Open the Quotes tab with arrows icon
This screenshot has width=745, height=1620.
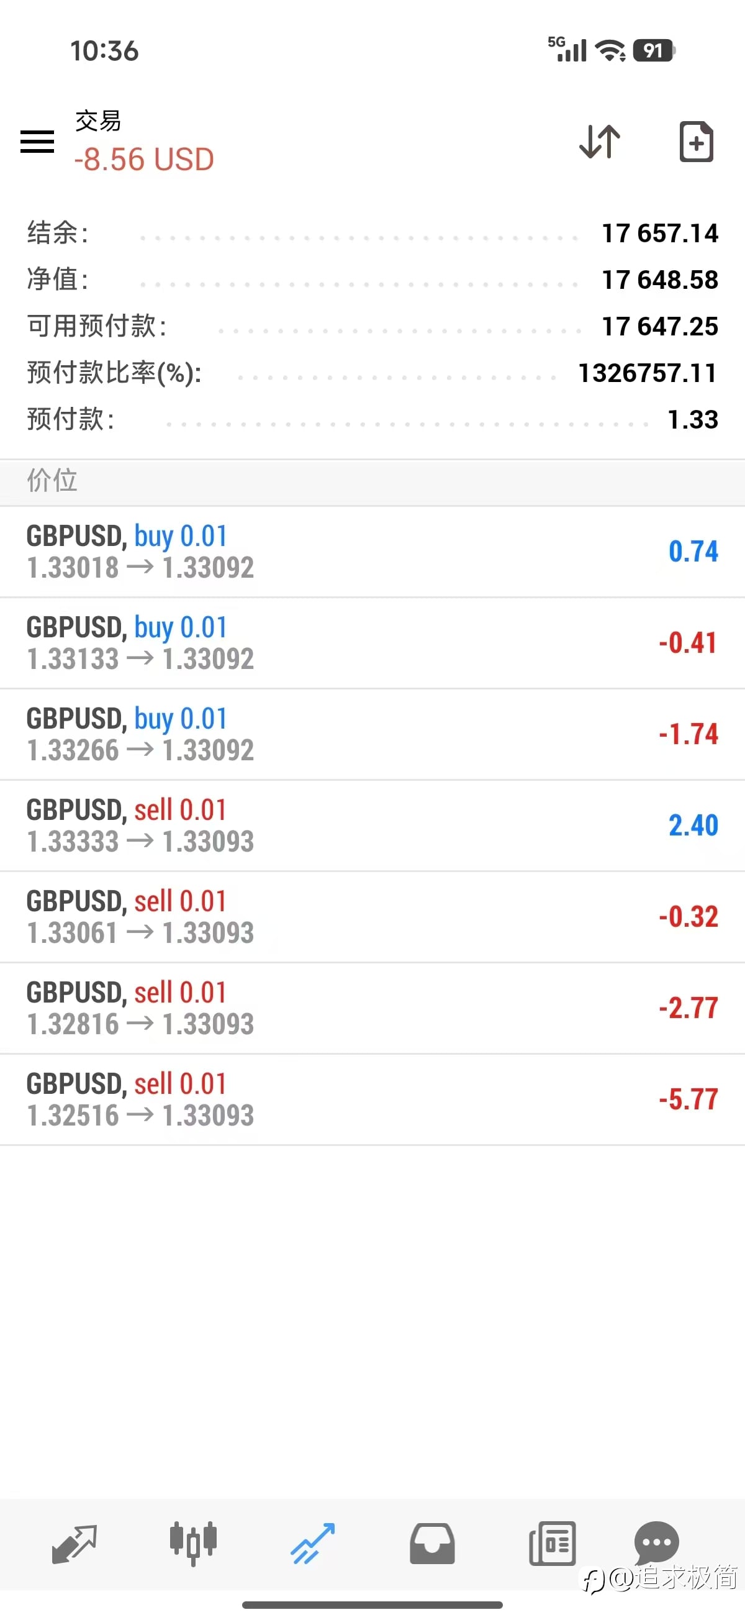pos(74,1543)
